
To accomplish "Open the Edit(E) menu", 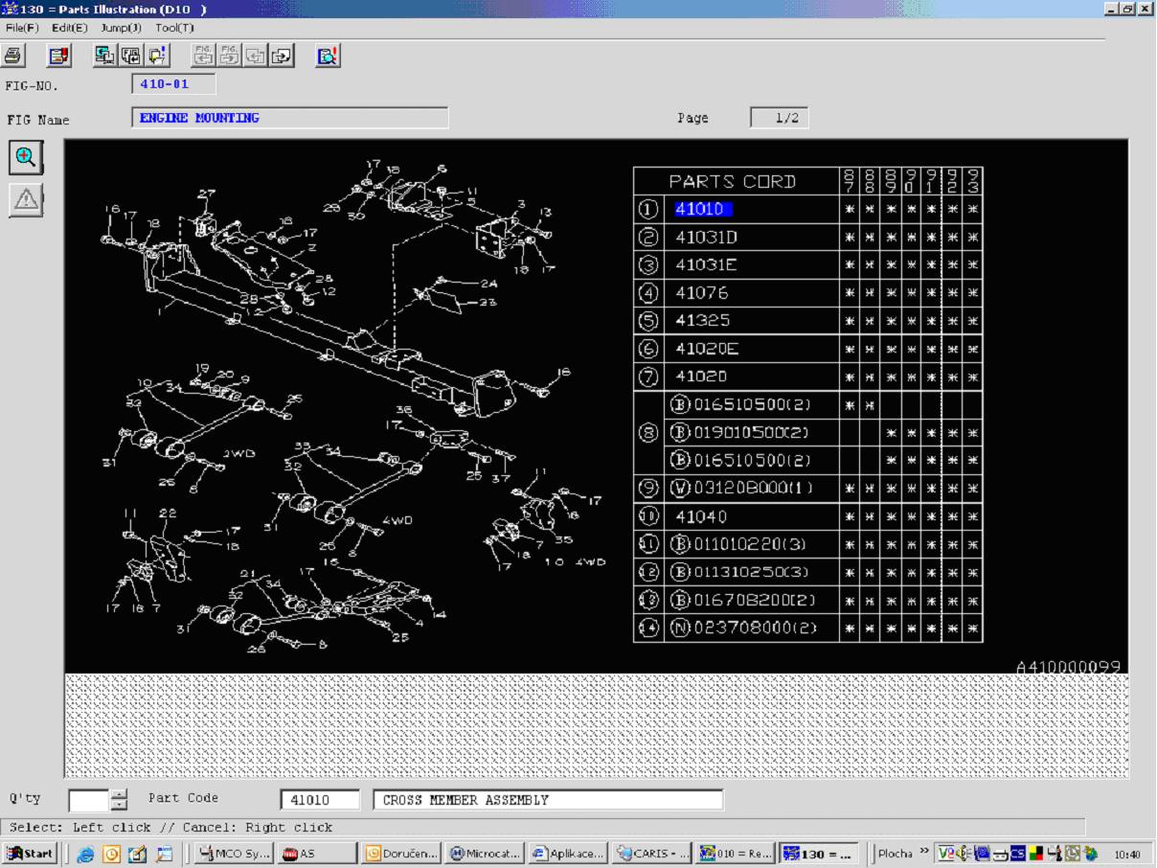I will click(x=70, y=28).
